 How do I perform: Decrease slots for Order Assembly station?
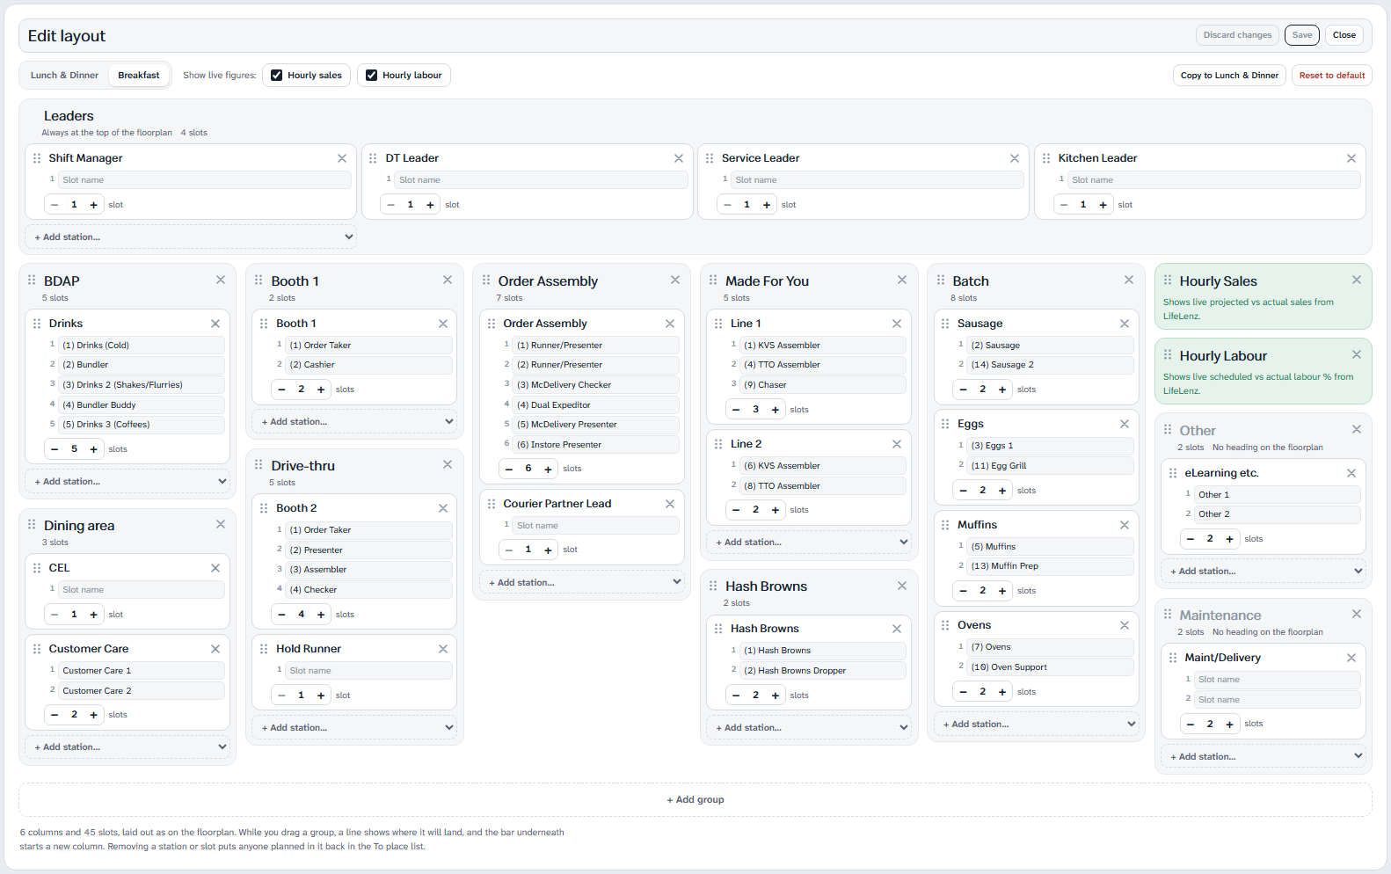point(509,469)
